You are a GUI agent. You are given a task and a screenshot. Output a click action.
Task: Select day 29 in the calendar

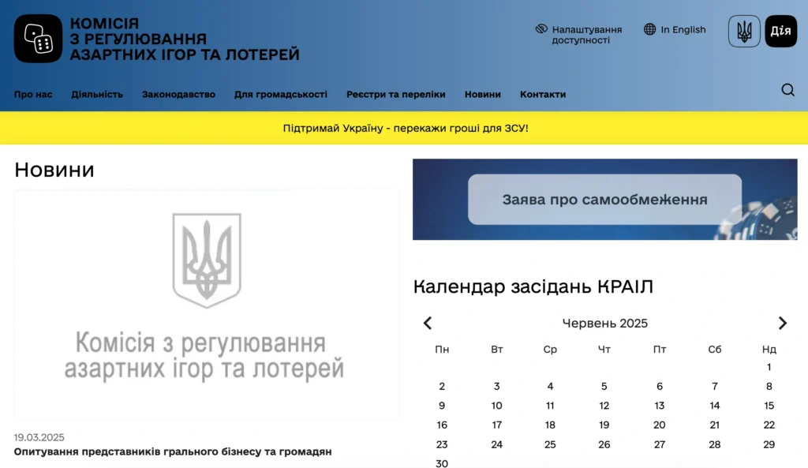(769, 444)
